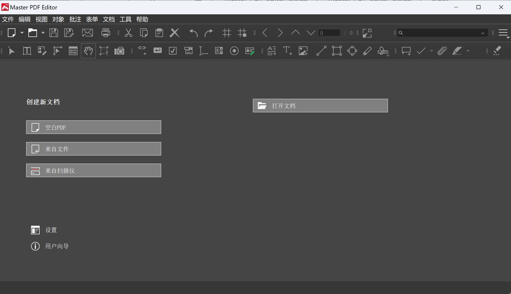Click the Paste clipboard icon
The height and width of the screenshot is (294, 511).
point(159,33)
